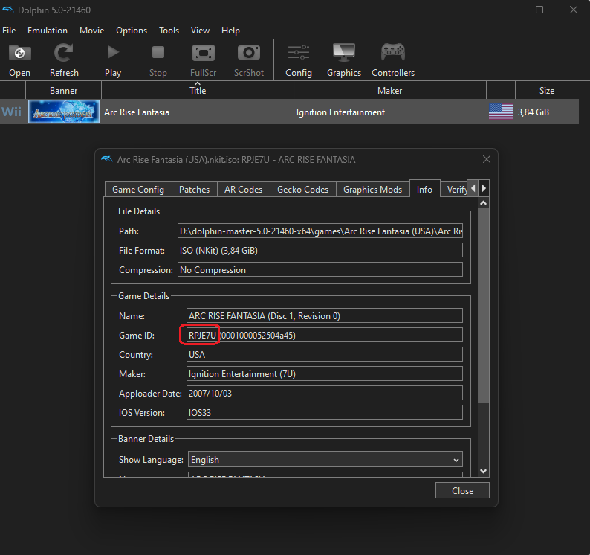Open Controllers settings icon
This screenshot has width=590, height=555.
(x=393, y=52)
